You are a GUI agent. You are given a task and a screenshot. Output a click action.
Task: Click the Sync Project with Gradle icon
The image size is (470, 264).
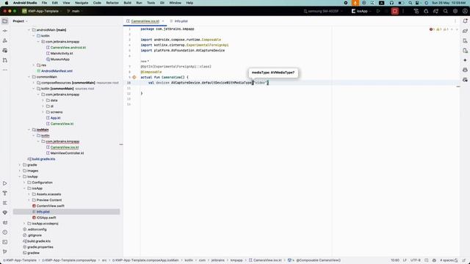point(435,11)
